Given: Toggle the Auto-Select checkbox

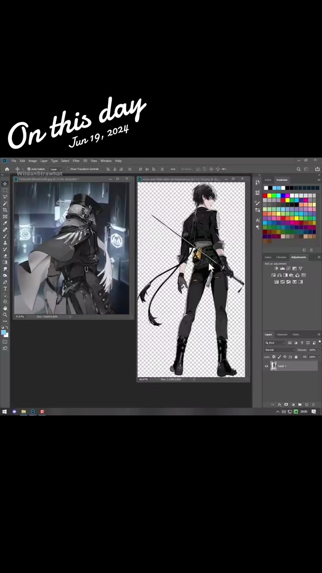Looking at the screenshot, I should (29, 169).
